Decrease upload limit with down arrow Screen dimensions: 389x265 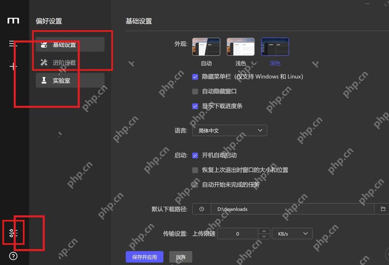264,236
